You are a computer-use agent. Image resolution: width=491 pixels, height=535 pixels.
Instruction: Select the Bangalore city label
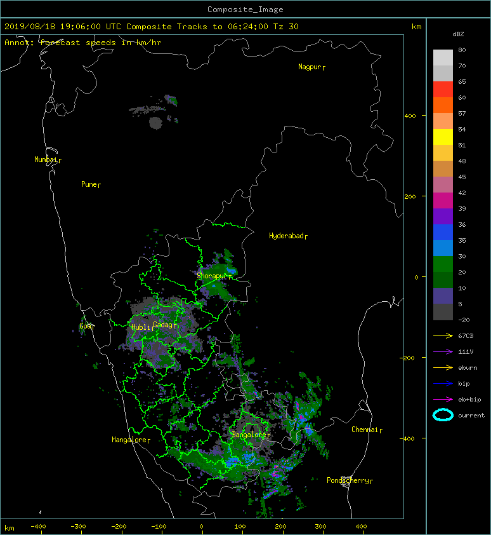251,435
